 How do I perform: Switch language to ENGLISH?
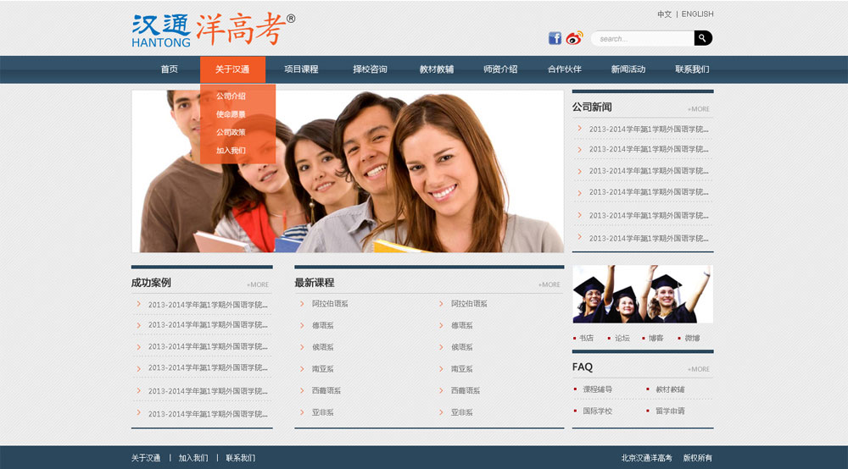click(x=697, y=14)
